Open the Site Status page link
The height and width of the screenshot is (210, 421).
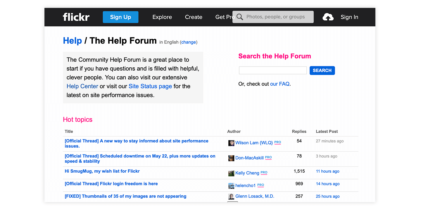tap(150, 86)
